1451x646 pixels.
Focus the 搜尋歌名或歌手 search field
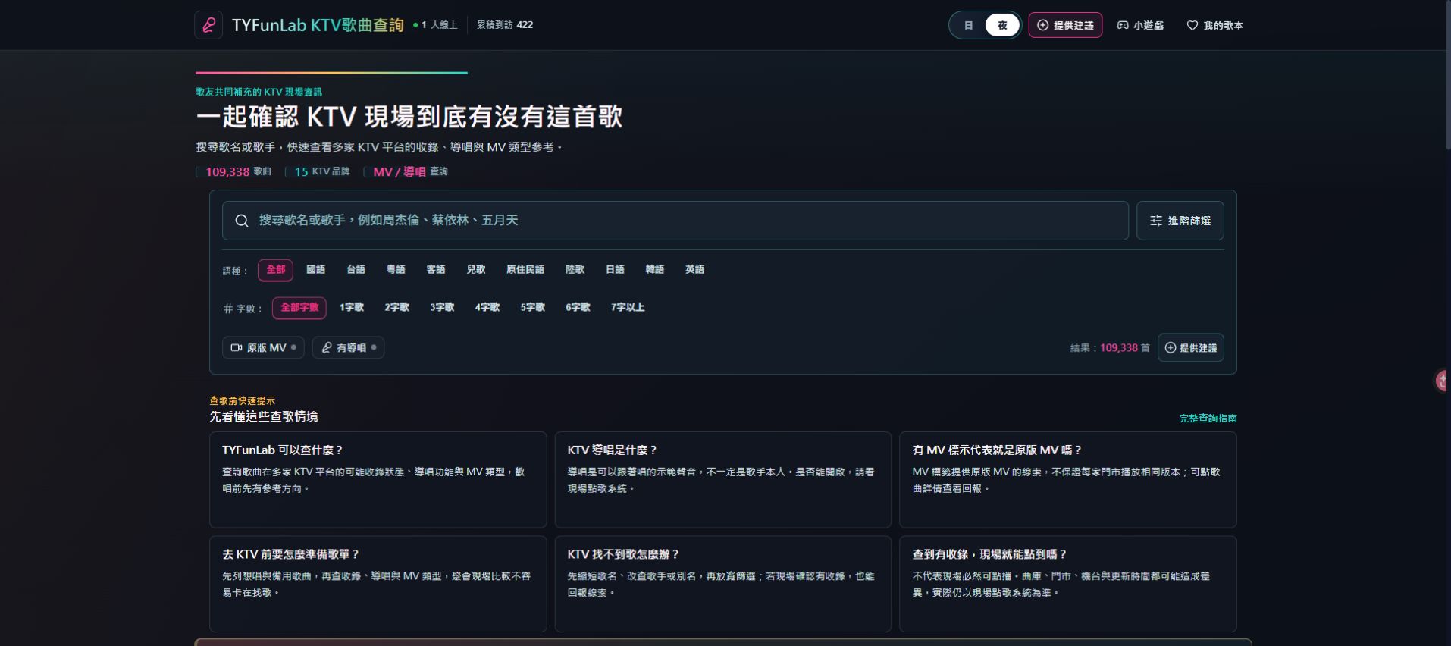(x=675, y=221)
